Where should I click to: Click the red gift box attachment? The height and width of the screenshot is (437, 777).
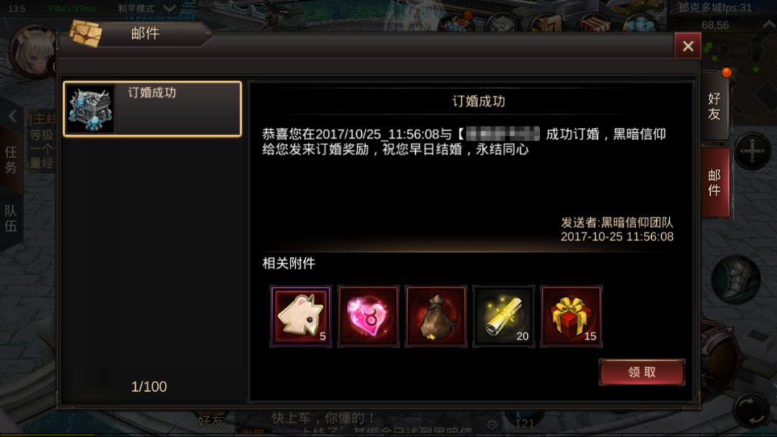point(571,316)
